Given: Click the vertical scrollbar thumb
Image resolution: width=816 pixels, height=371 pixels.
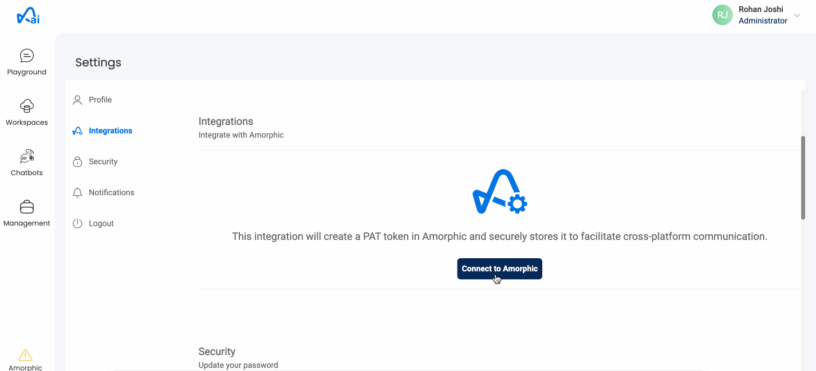Looking at the screenshot, I should coord(803,177).
